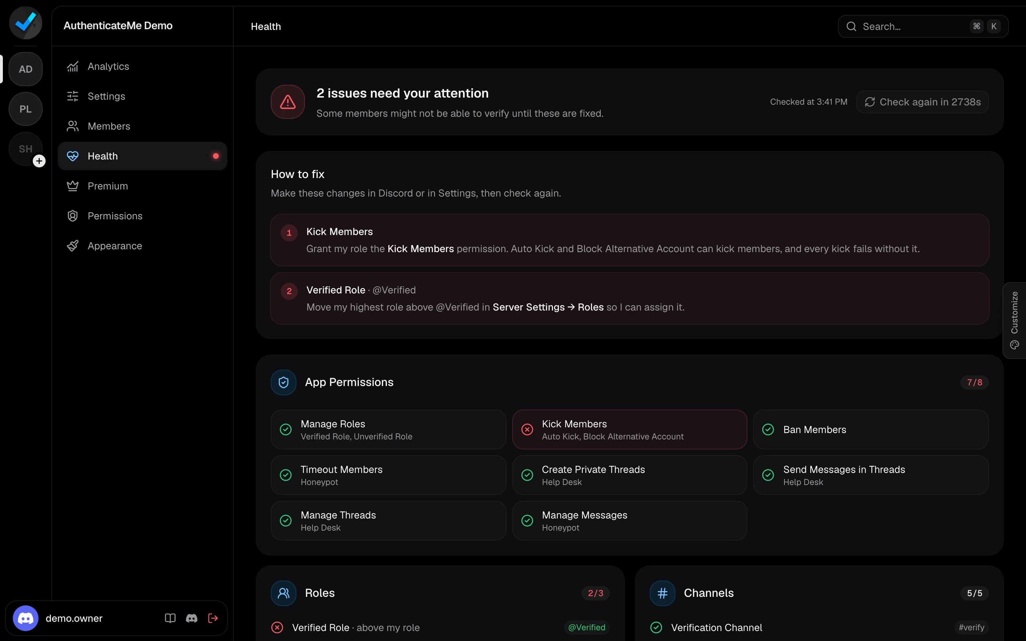This screenshot has height=641, width=1026.
Task: Click the 2/3 Roles count badge
Action: (x=595, y=593)
